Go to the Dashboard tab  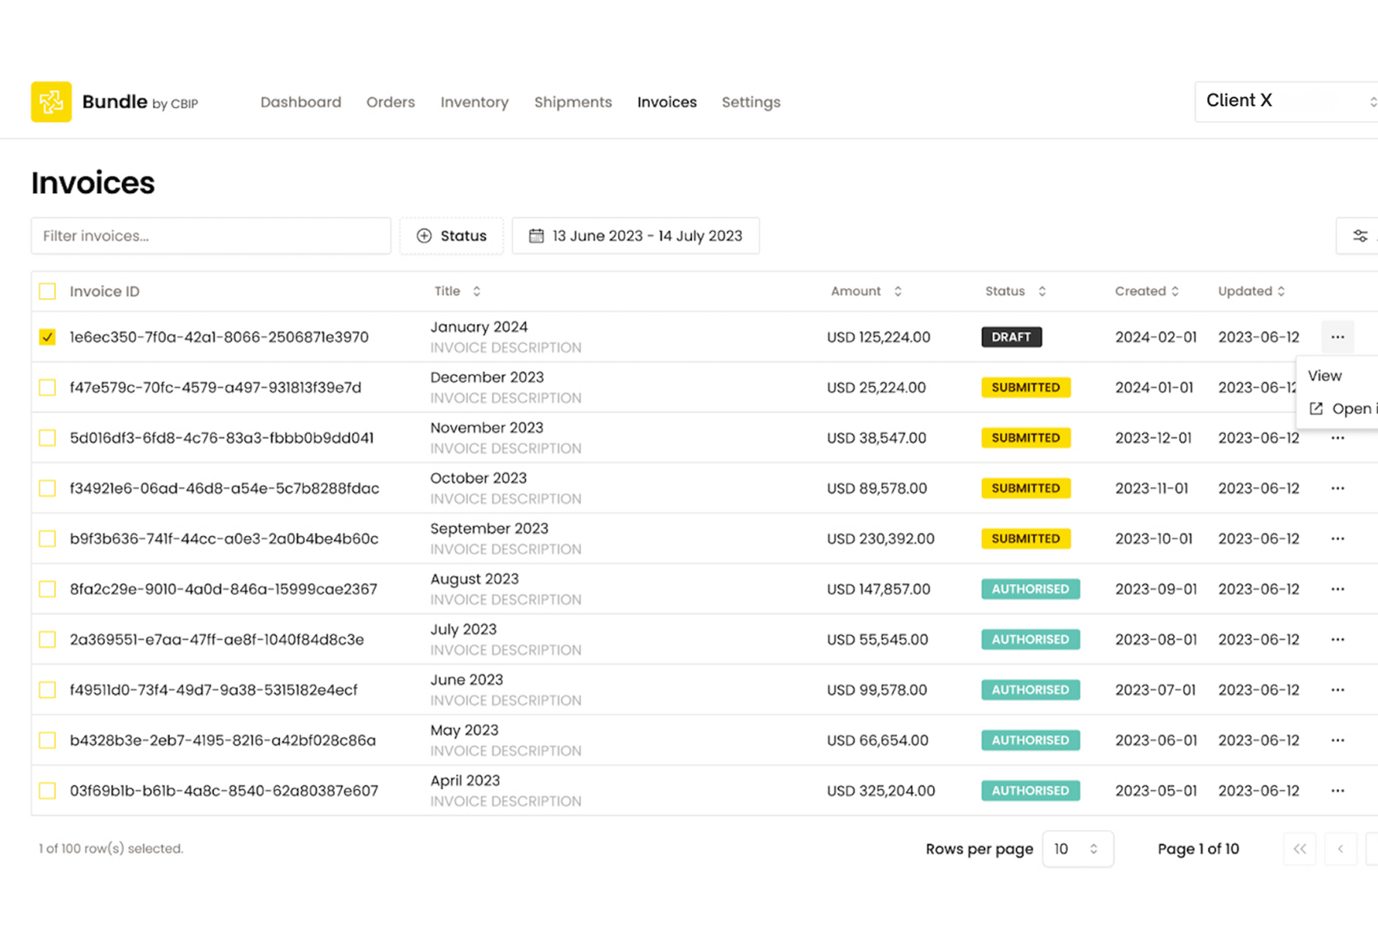tap(301, 102)
